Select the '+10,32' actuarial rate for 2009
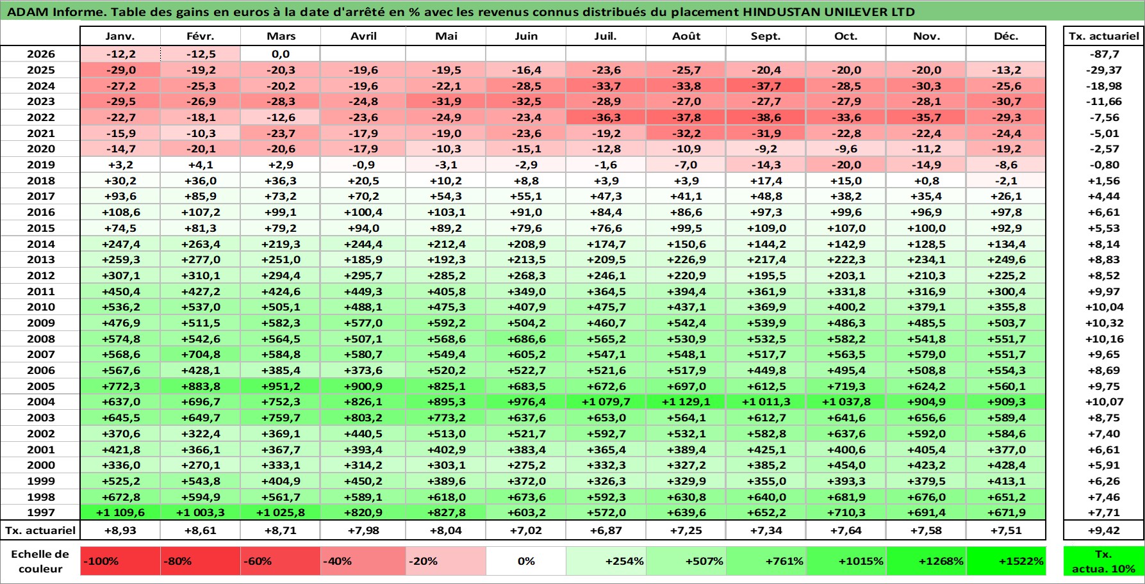 click(x=1103, y=323)
